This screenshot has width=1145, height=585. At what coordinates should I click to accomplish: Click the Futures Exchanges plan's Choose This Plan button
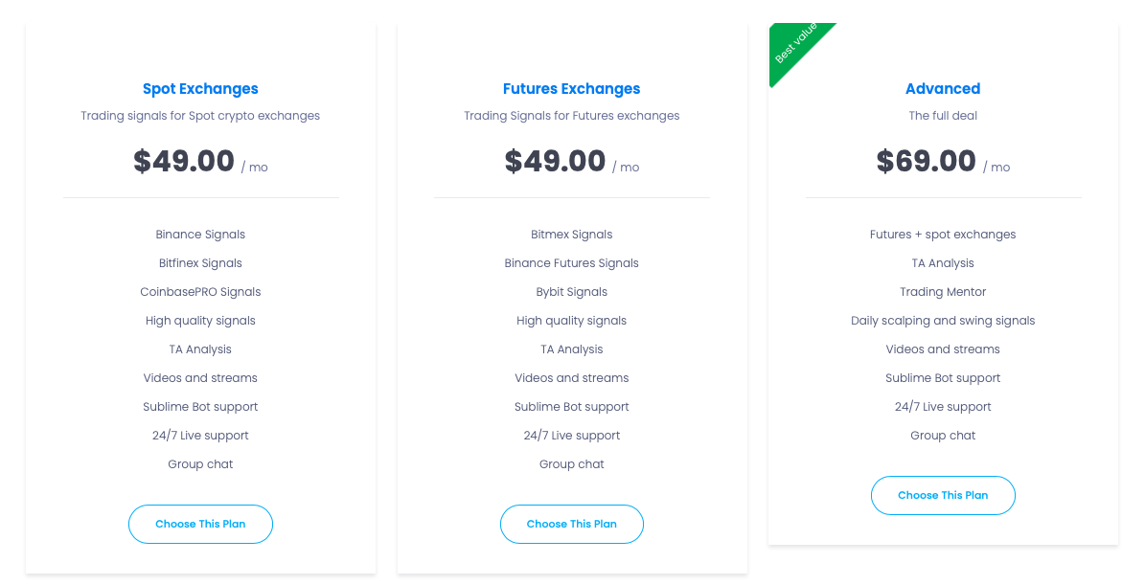[571, 524]
